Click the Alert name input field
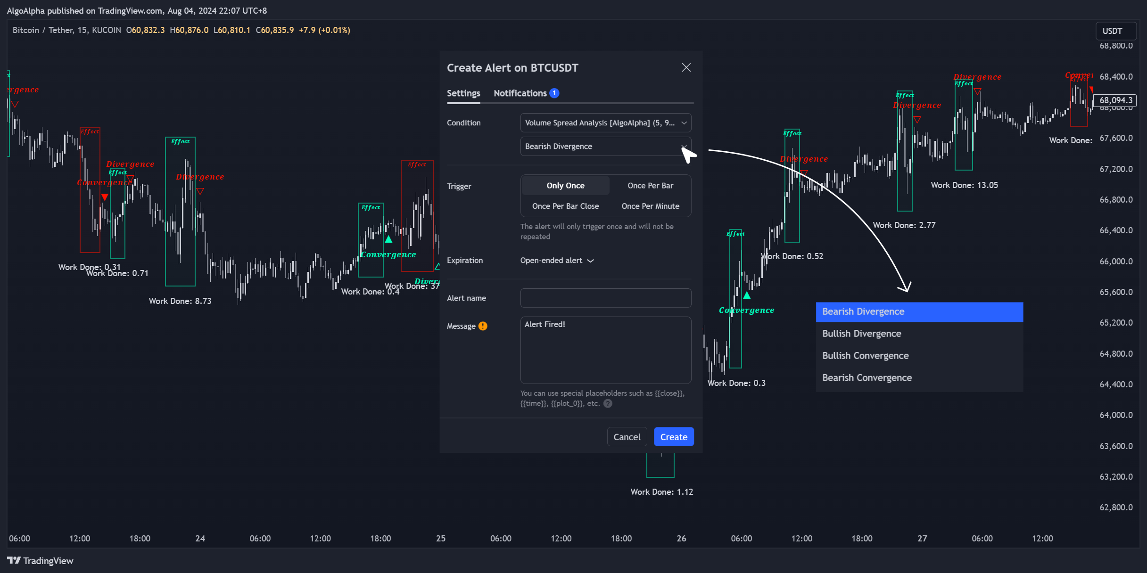The height and width of the screenshot is (573, 1147). click(x=606, y=298)
